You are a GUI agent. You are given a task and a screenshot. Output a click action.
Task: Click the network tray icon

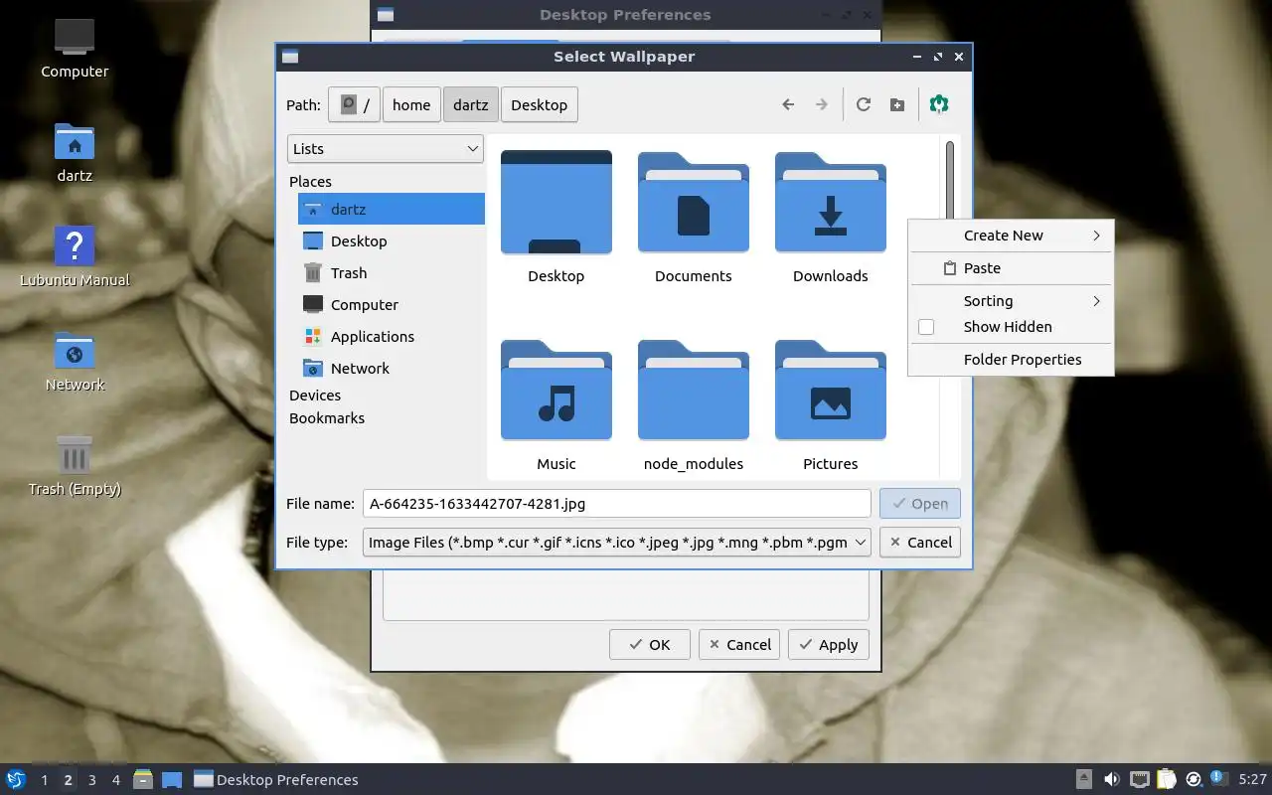(1140, 779)
